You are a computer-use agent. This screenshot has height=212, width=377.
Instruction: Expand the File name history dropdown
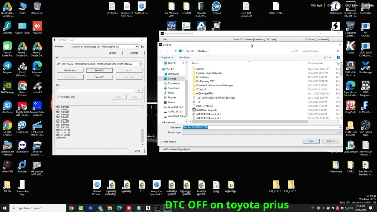pos(340,127)
